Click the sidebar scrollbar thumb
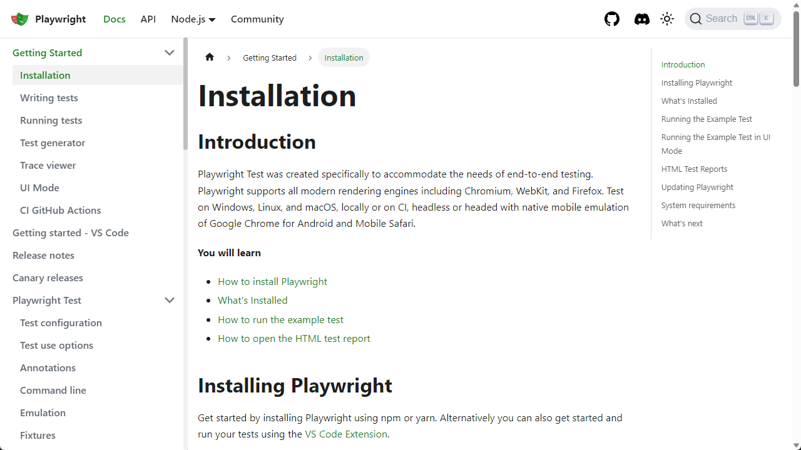This screenshot has width=801, height=450. coord(185,94)
